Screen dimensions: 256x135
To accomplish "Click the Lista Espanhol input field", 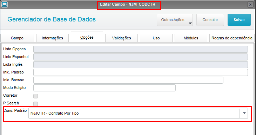I will tap(141, 57).
